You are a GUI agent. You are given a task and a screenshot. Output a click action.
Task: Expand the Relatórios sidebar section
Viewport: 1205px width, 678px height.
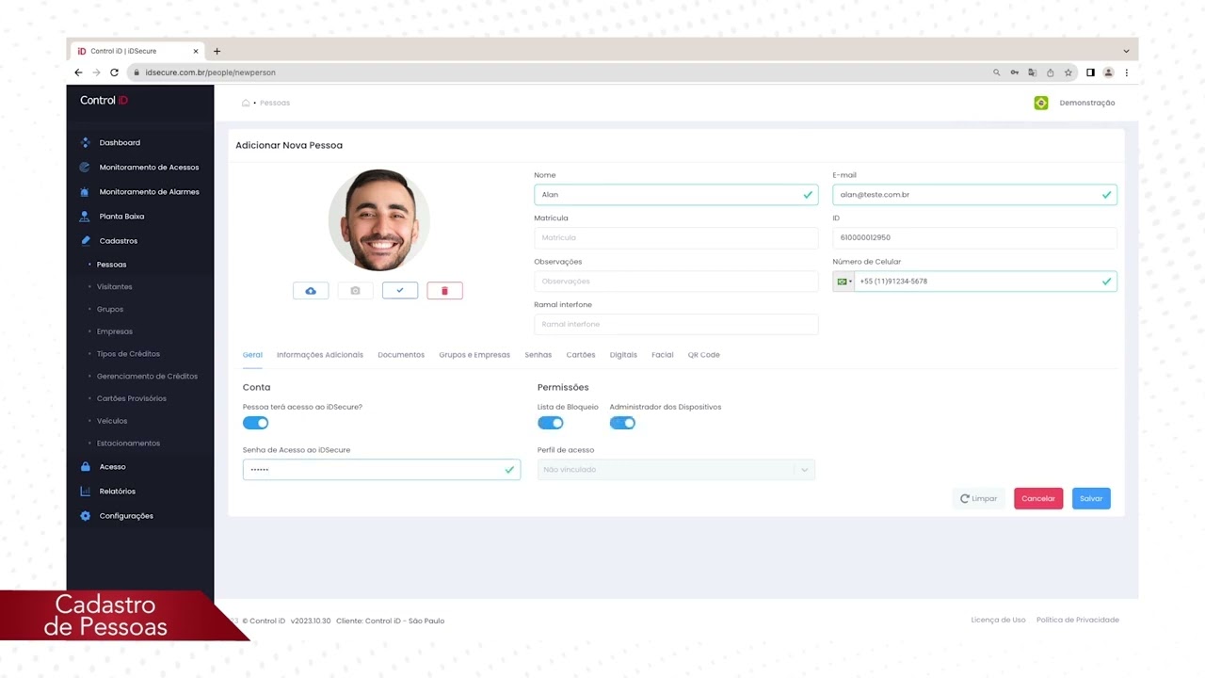118,492
